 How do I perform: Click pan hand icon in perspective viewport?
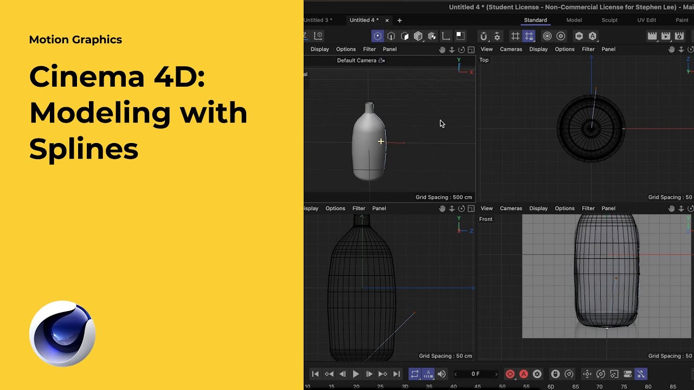[x=442, y=50]
